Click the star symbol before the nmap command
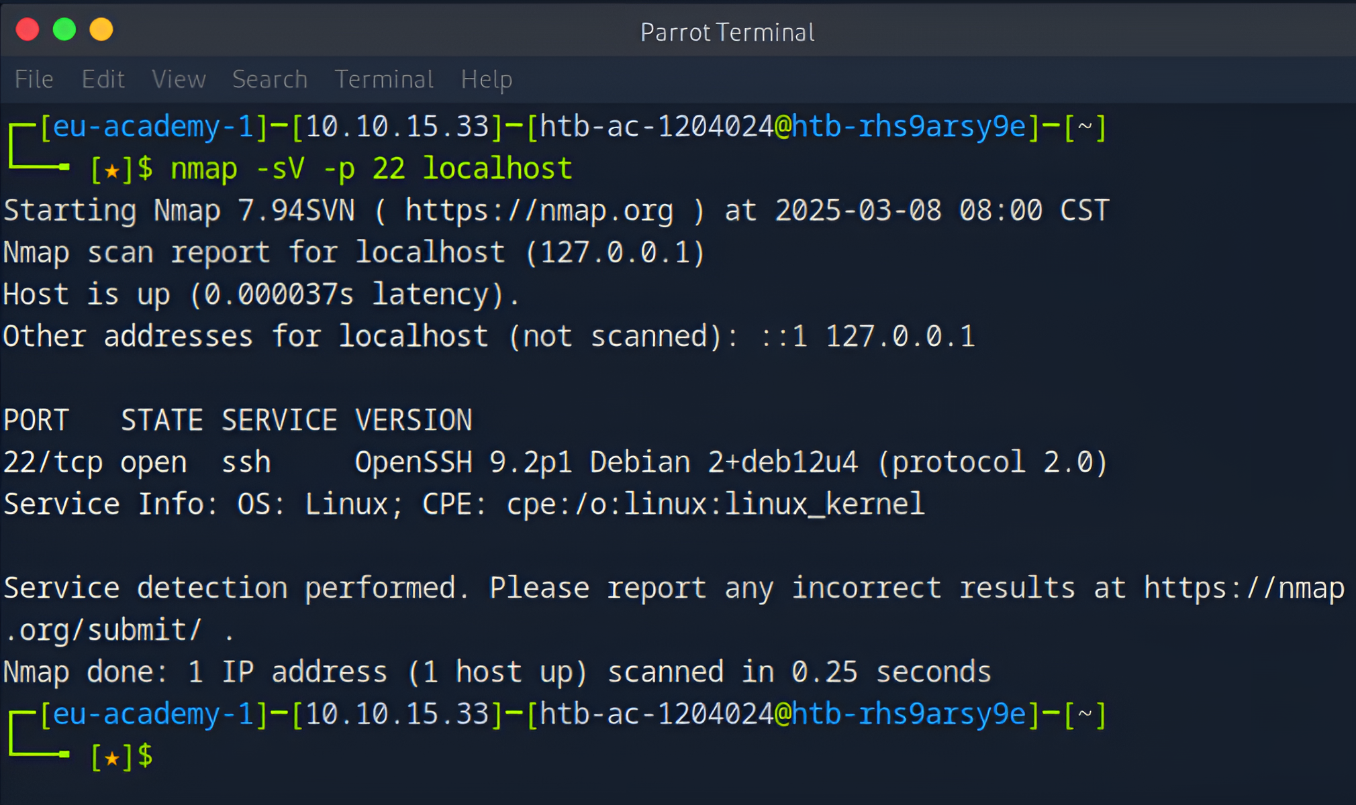The image size is (1356, 805). pos(112,170)
